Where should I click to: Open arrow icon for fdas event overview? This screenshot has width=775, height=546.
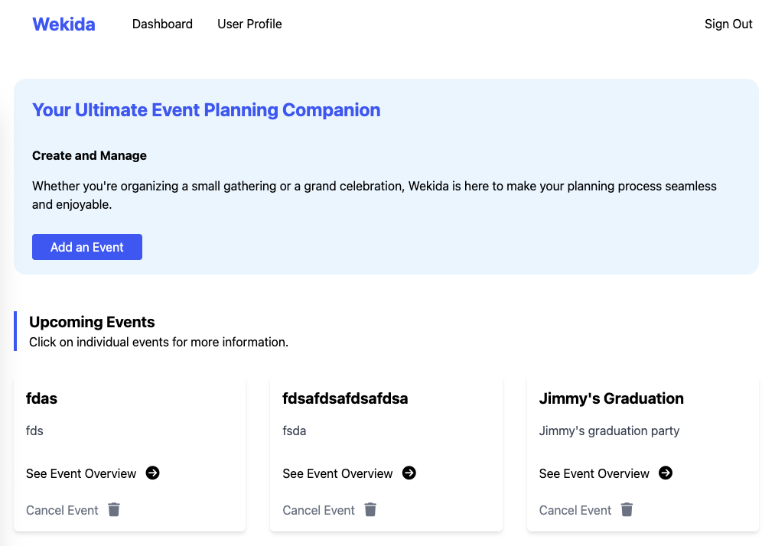[x=153, y=473]
